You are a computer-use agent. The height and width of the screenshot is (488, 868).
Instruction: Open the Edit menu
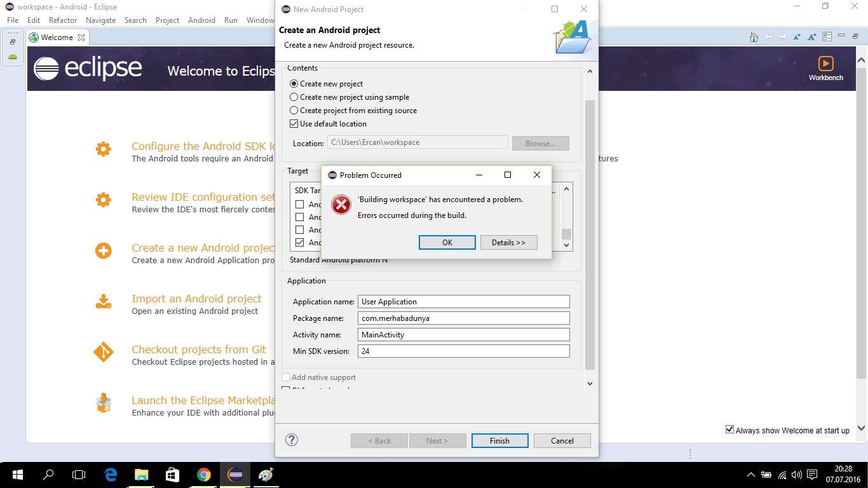pyautogui.click(x=34, y=20)
